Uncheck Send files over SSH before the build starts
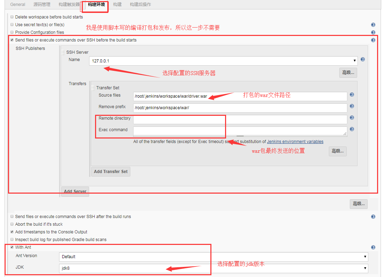390x277 pixels. coord(12,40)
